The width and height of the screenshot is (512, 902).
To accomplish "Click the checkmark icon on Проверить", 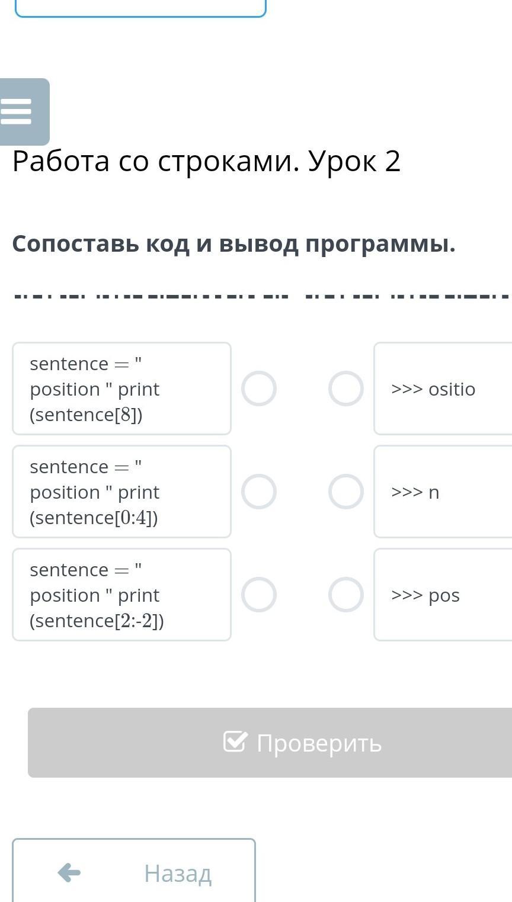I will click(235, 741).
